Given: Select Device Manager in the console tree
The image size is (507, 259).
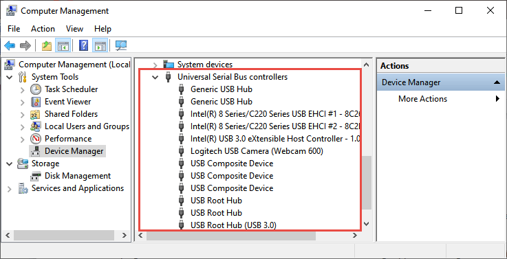Looking at the screenshot, I should pyautogui.click(x=74, y=151).
